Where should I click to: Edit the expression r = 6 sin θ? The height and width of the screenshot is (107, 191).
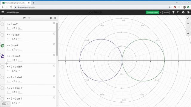click(12, 24)
